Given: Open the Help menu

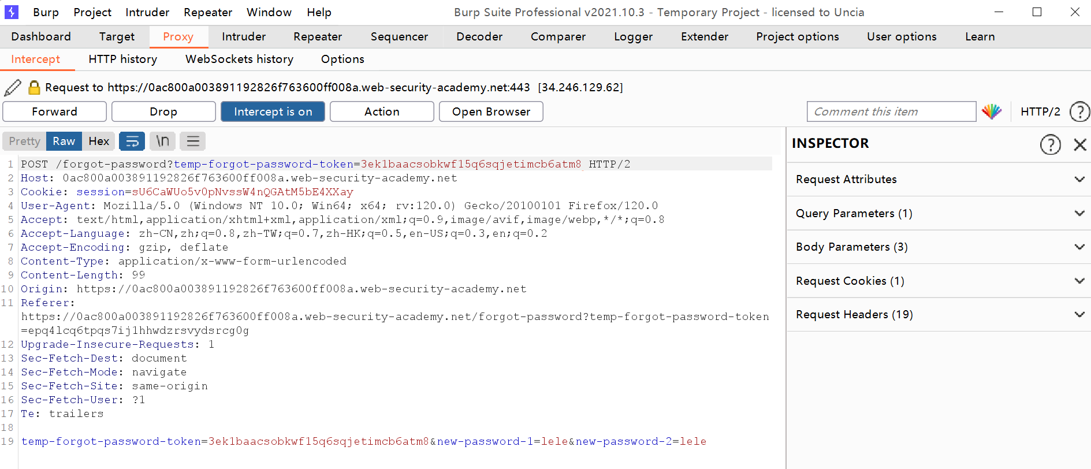Looking at the screenshot, I should [x=319, y=12].
